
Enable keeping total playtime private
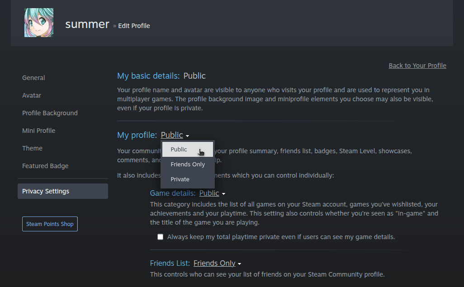tap(160, 236)
